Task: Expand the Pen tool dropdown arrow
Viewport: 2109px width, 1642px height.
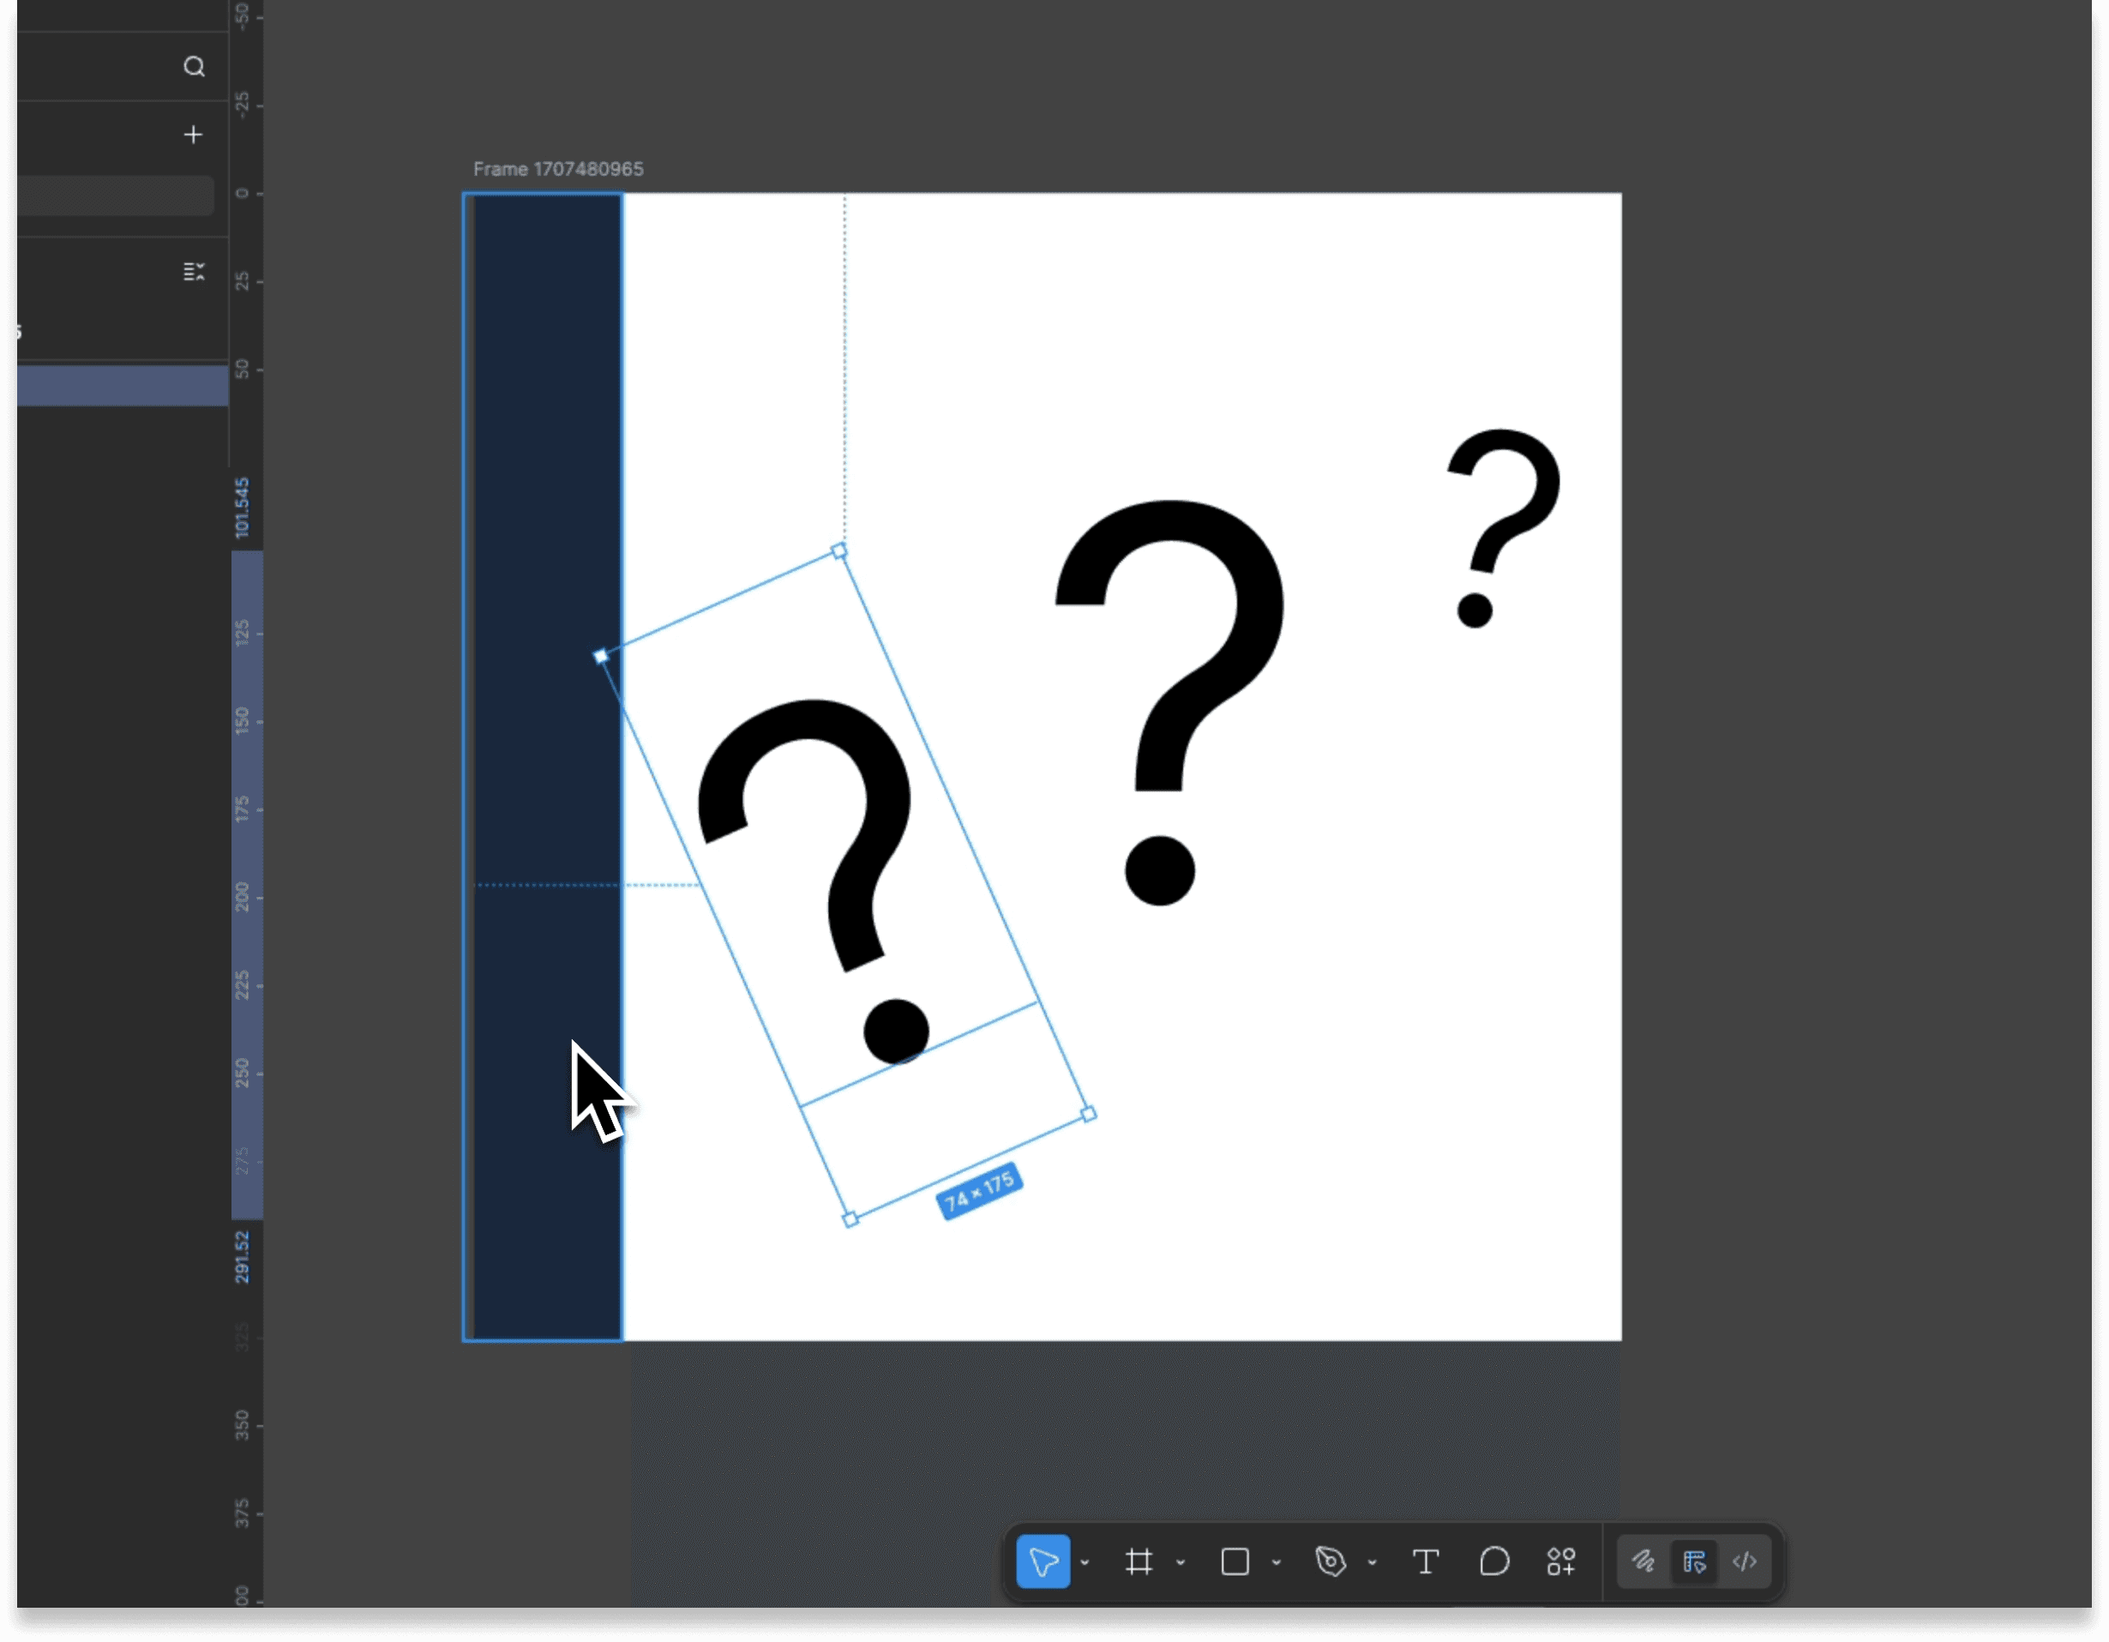Action: (1371, 1562)
